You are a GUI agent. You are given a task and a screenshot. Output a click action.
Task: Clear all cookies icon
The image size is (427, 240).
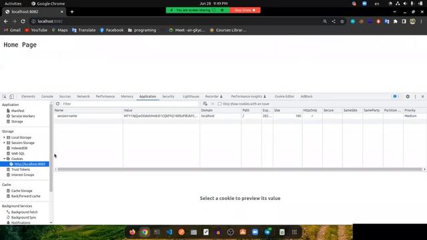tap(205, 104)
